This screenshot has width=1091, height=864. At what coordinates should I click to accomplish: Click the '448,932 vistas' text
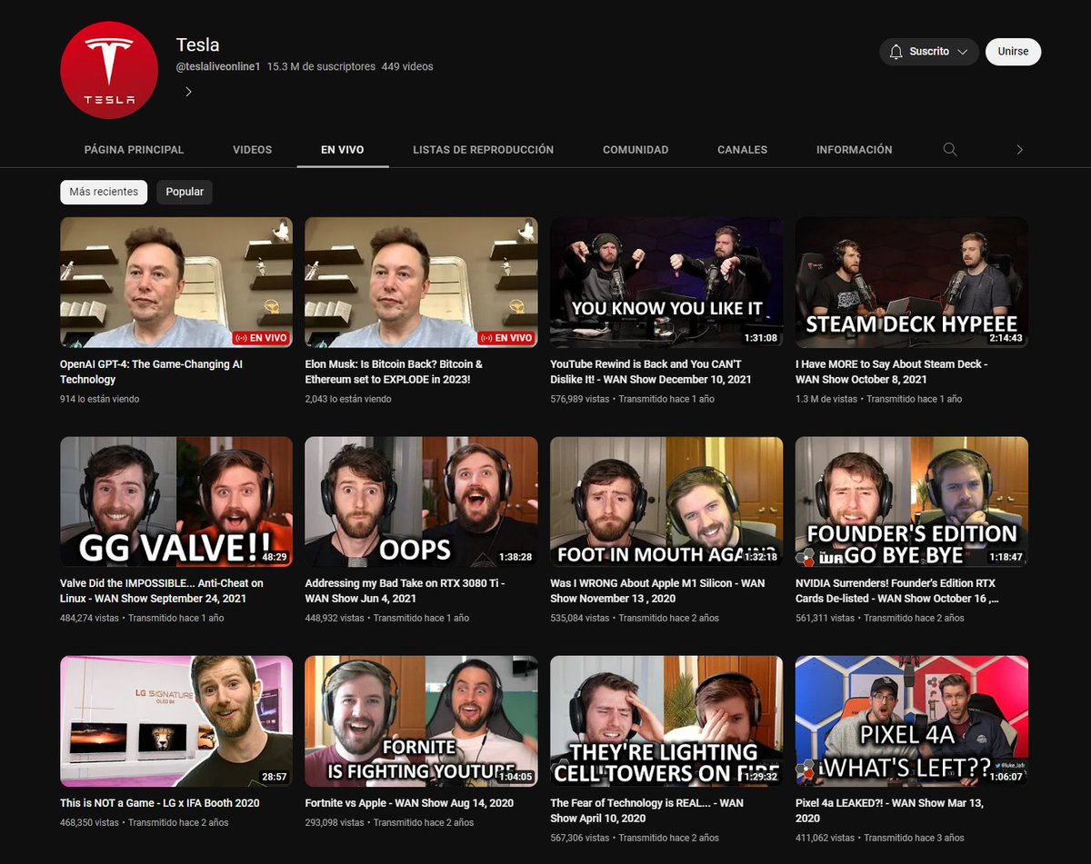click(x=335, y=618)
